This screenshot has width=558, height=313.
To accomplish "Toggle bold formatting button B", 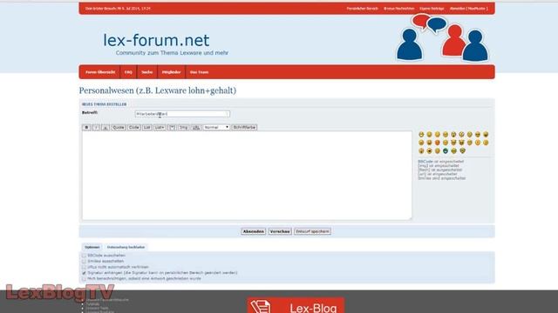I will 86,128.
